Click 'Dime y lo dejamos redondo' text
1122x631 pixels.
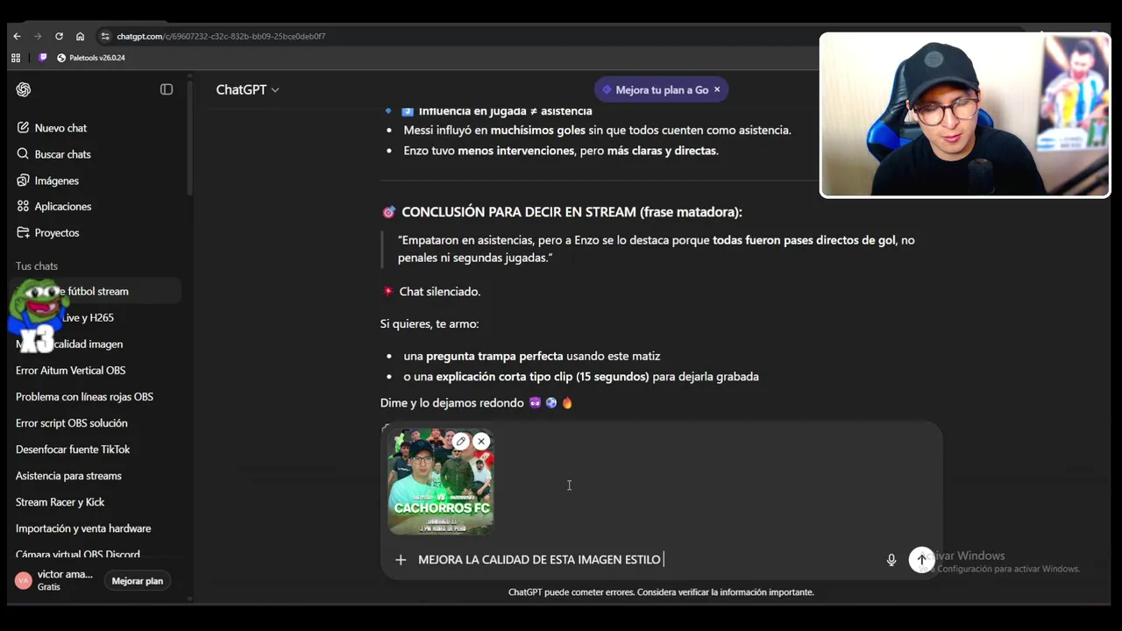tap(452, 403)
